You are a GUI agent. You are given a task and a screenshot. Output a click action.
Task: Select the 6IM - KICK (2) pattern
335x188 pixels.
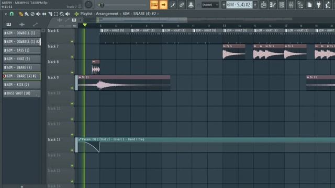pyautogui.click(x=22, y=85)
